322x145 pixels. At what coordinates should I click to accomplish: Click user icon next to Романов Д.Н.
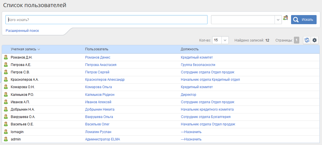6,57
